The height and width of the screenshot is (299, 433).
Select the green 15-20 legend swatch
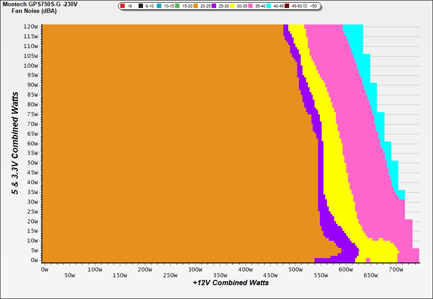[177, 6]
